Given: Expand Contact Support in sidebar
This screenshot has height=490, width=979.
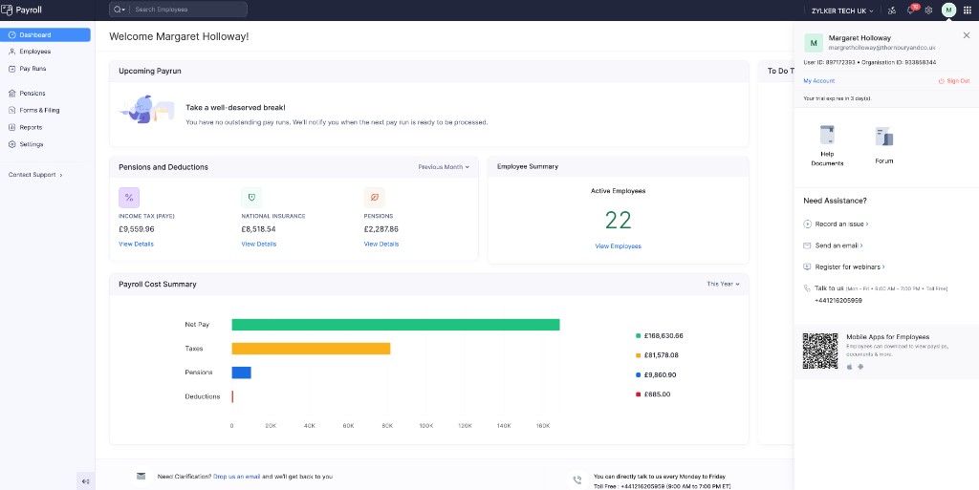Looking at the screenshot, I should pos(35,175).
